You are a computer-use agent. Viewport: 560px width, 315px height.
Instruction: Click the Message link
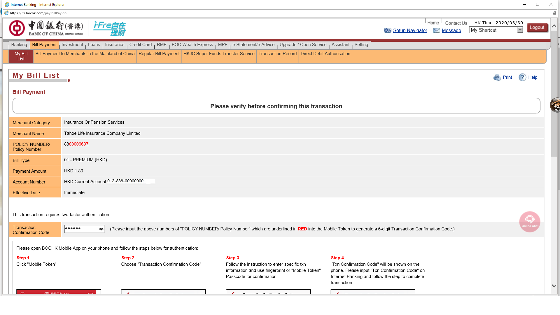[x=451, y=30]
